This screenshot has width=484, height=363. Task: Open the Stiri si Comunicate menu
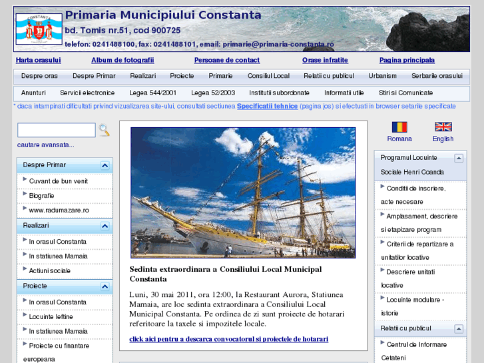pos(405,93)
